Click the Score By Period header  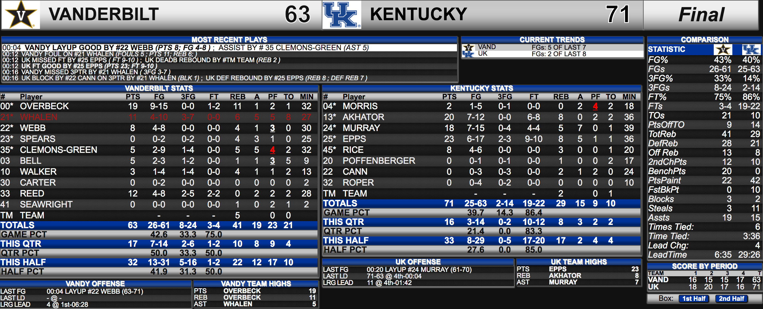pos(704,266)
